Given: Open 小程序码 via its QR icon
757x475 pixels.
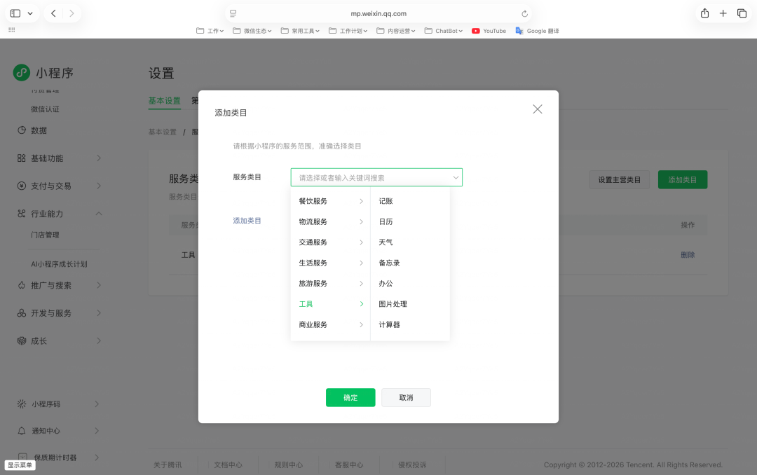Looking at the screenshot, I should pos(21,404).
